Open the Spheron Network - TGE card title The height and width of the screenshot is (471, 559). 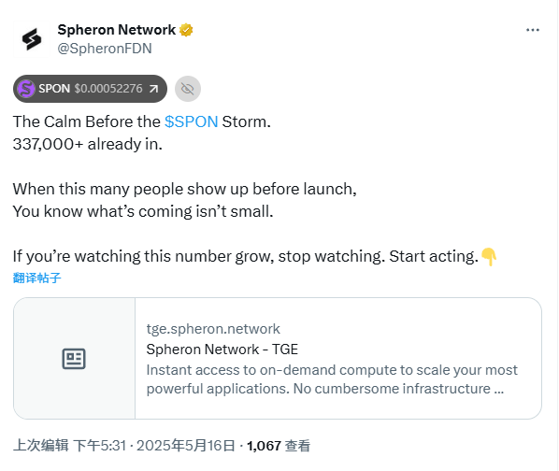(222, 350)
